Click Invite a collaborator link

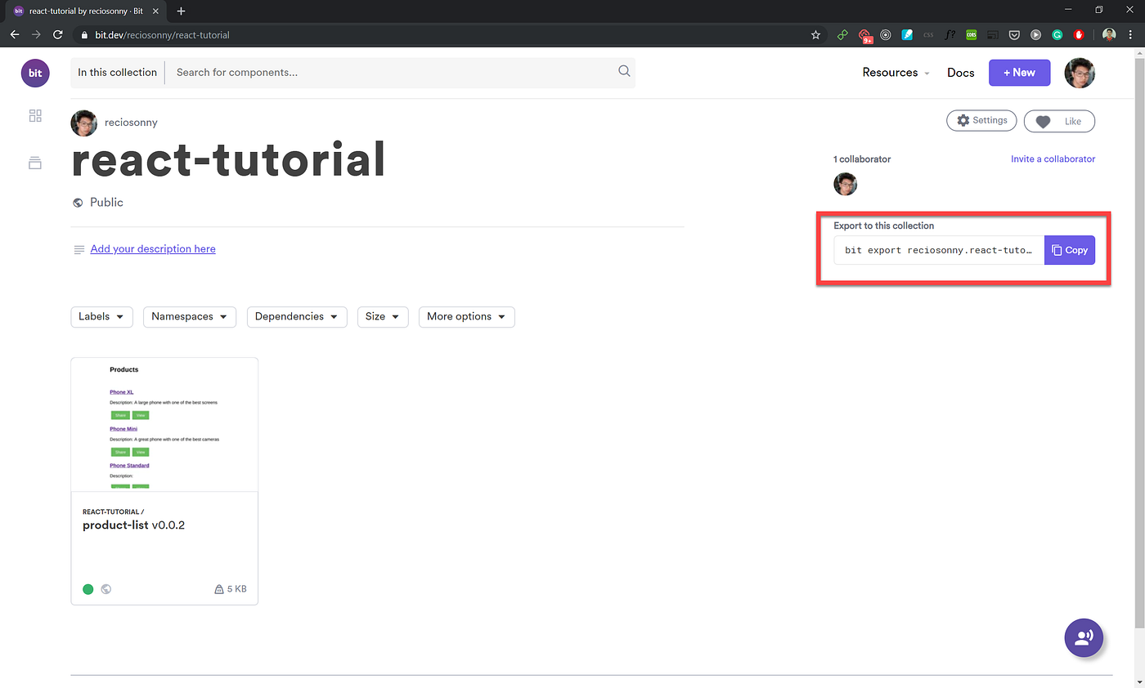click(x=1053, y=159)
